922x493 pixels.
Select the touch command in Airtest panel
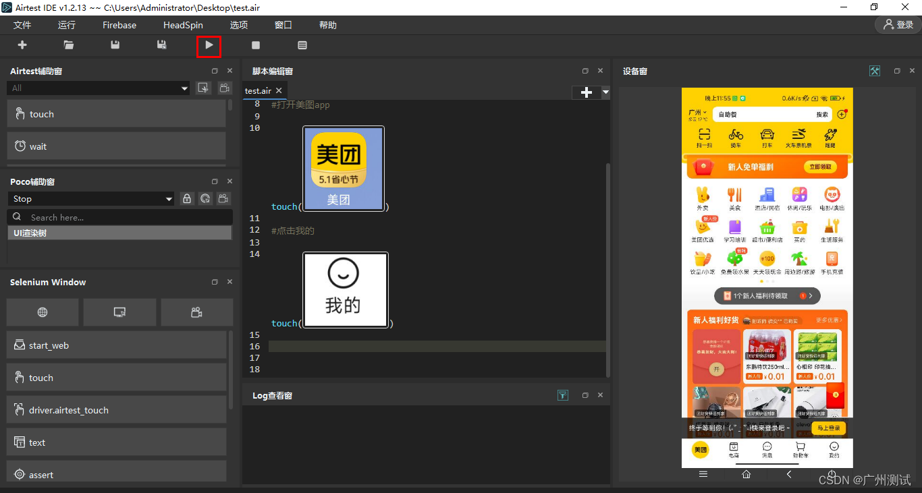(116, 114)
